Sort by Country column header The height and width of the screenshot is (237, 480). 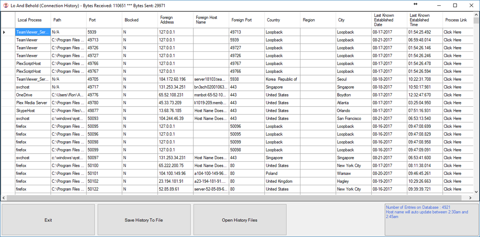282,20
